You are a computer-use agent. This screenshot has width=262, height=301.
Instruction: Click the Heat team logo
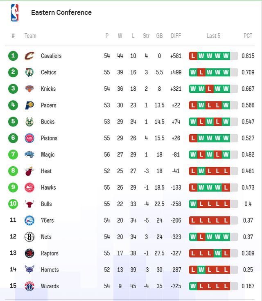[x=29, y=171]
